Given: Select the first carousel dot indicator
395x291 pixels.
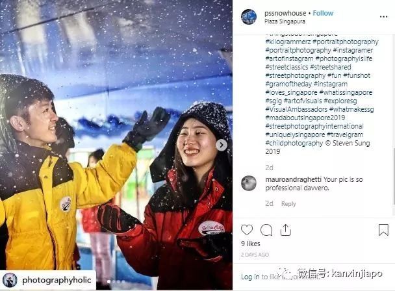Looking at the screenshot, I should tap(109, 281).
